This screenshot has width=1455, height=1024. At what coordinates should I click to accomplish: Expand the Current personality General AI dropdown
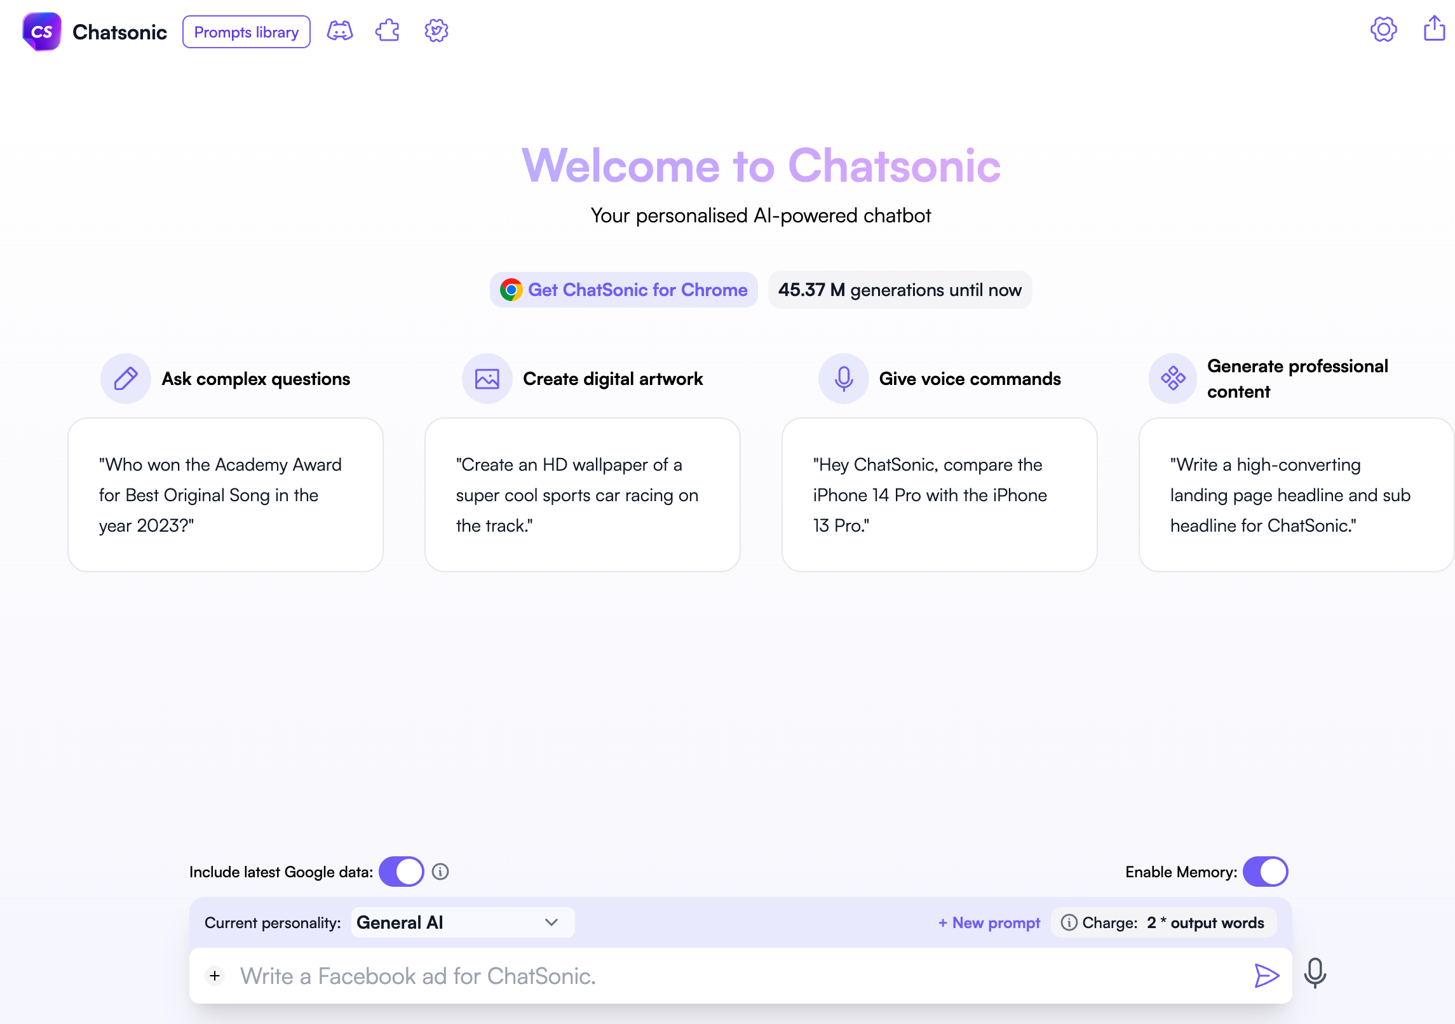[x=551, y=923]
